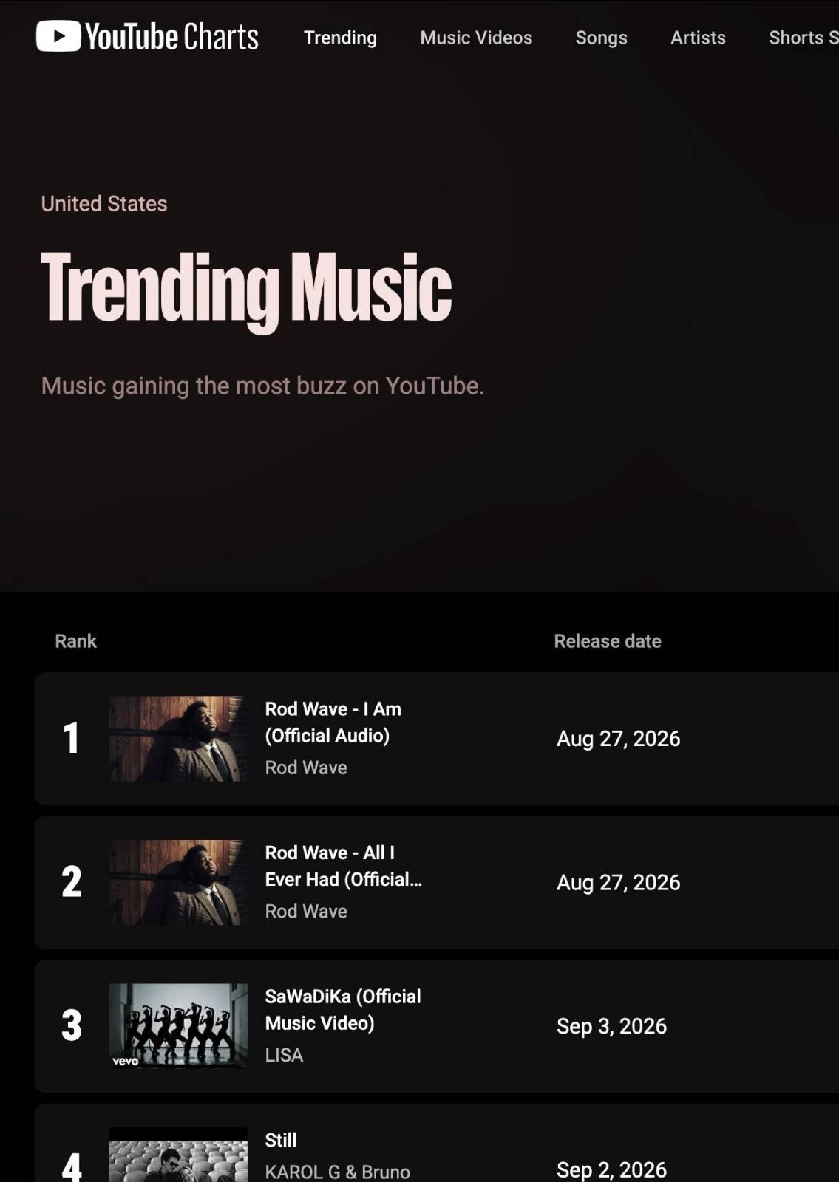Click the Rod Wave - All I Ever Had title

(x=343, y=866)
